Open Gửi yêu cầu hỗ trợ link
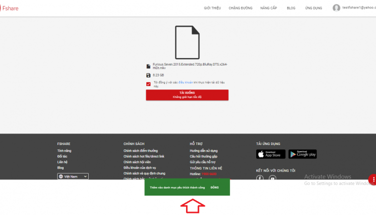Viewport: 376px width, 215px height. tap(203, 162)
